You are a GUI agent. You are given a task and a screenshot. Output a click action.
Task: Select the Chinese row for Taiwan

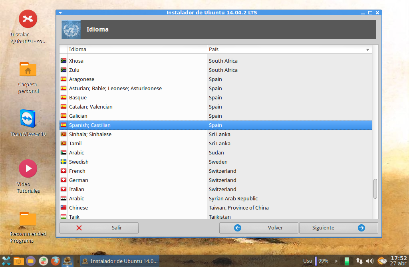pyautogui.click(x=216, y=208)
